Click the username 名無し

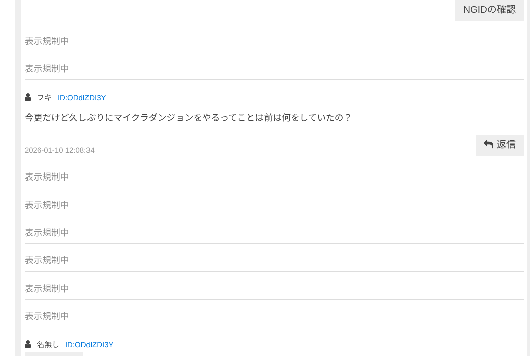pyautogui.click(x=48, y=345)
